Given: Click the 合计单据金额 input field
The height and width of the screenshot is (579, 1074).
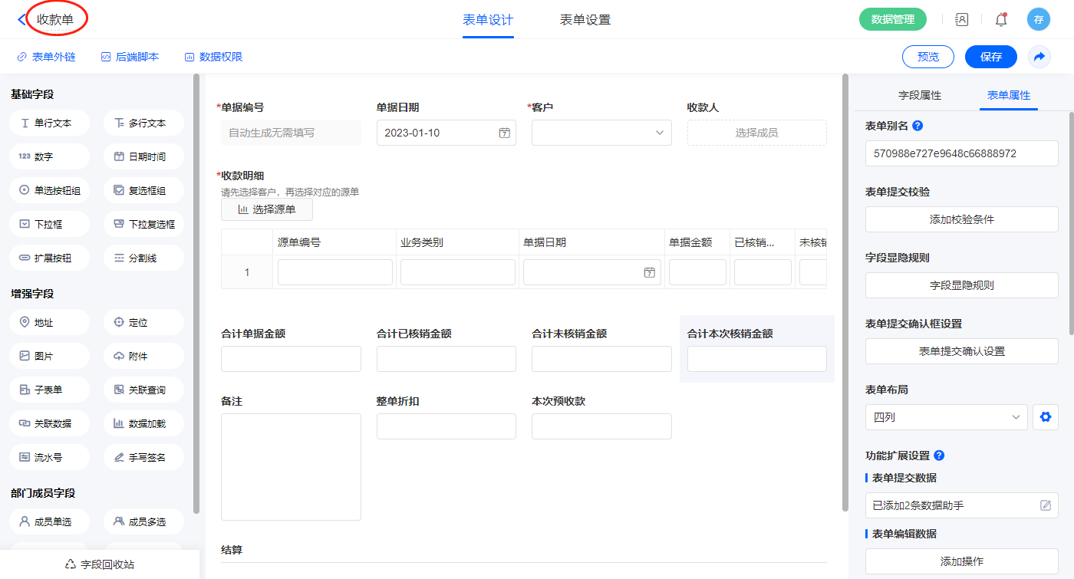Looking at the screenshot, I should coord(291,359).
